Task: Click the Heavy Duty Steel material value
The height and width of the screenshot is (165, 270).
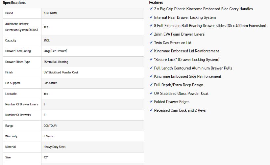Action: point(55,147)
